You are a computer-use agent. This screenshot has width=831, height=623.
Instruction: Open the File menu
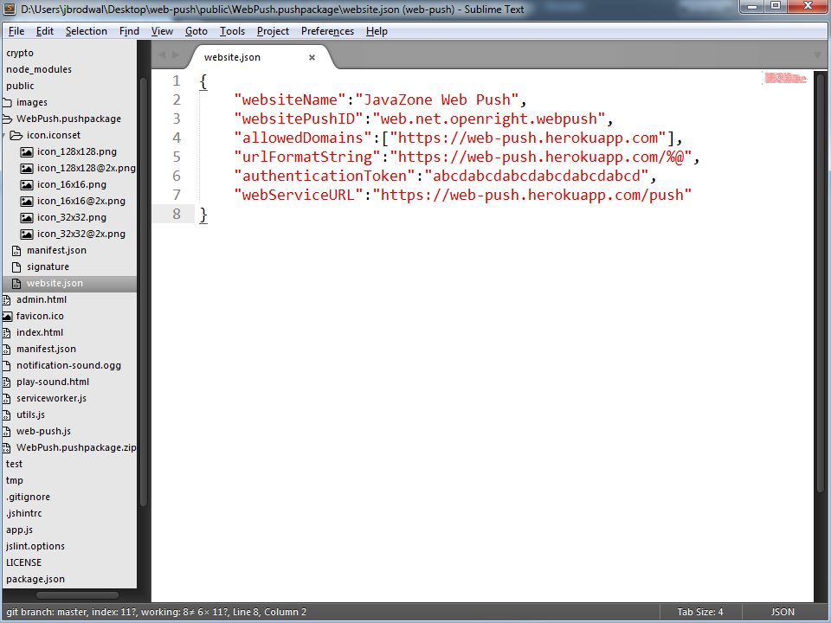(16, 31)
